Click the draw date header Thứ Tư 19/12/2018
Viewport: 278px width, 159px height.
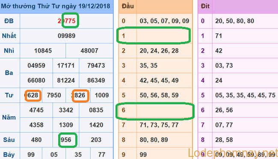pyautogui.click(x=56, y=6)
